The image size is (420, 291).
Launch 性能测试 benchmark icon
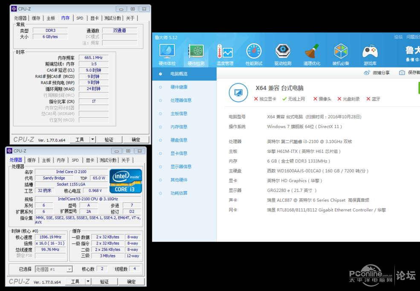click(x=254, y=55)
